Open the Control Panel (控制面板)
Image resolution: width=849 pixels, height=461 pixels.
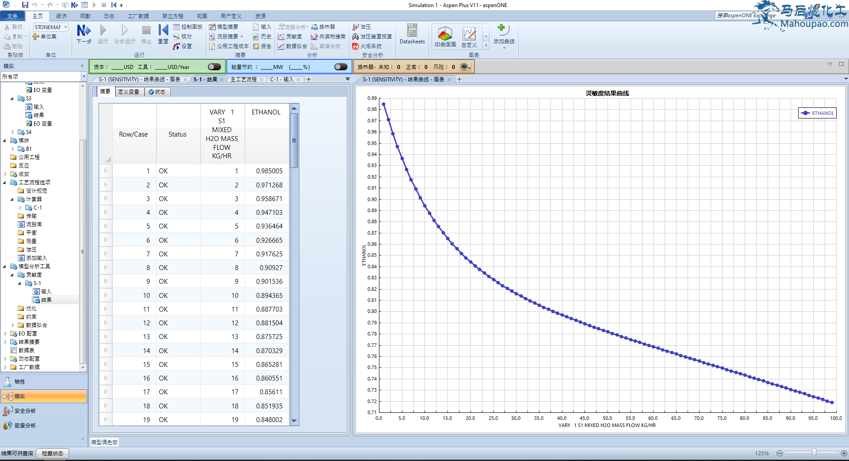pos(187,27)
